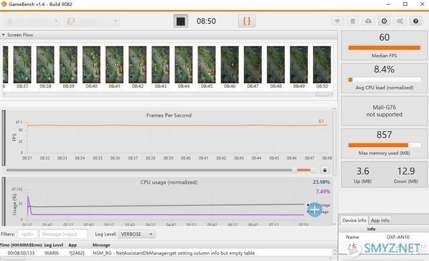The height and width of the screenshot is (261, 429).
Task: Switch to the App info tab
Action: click(x=380, y=220)
